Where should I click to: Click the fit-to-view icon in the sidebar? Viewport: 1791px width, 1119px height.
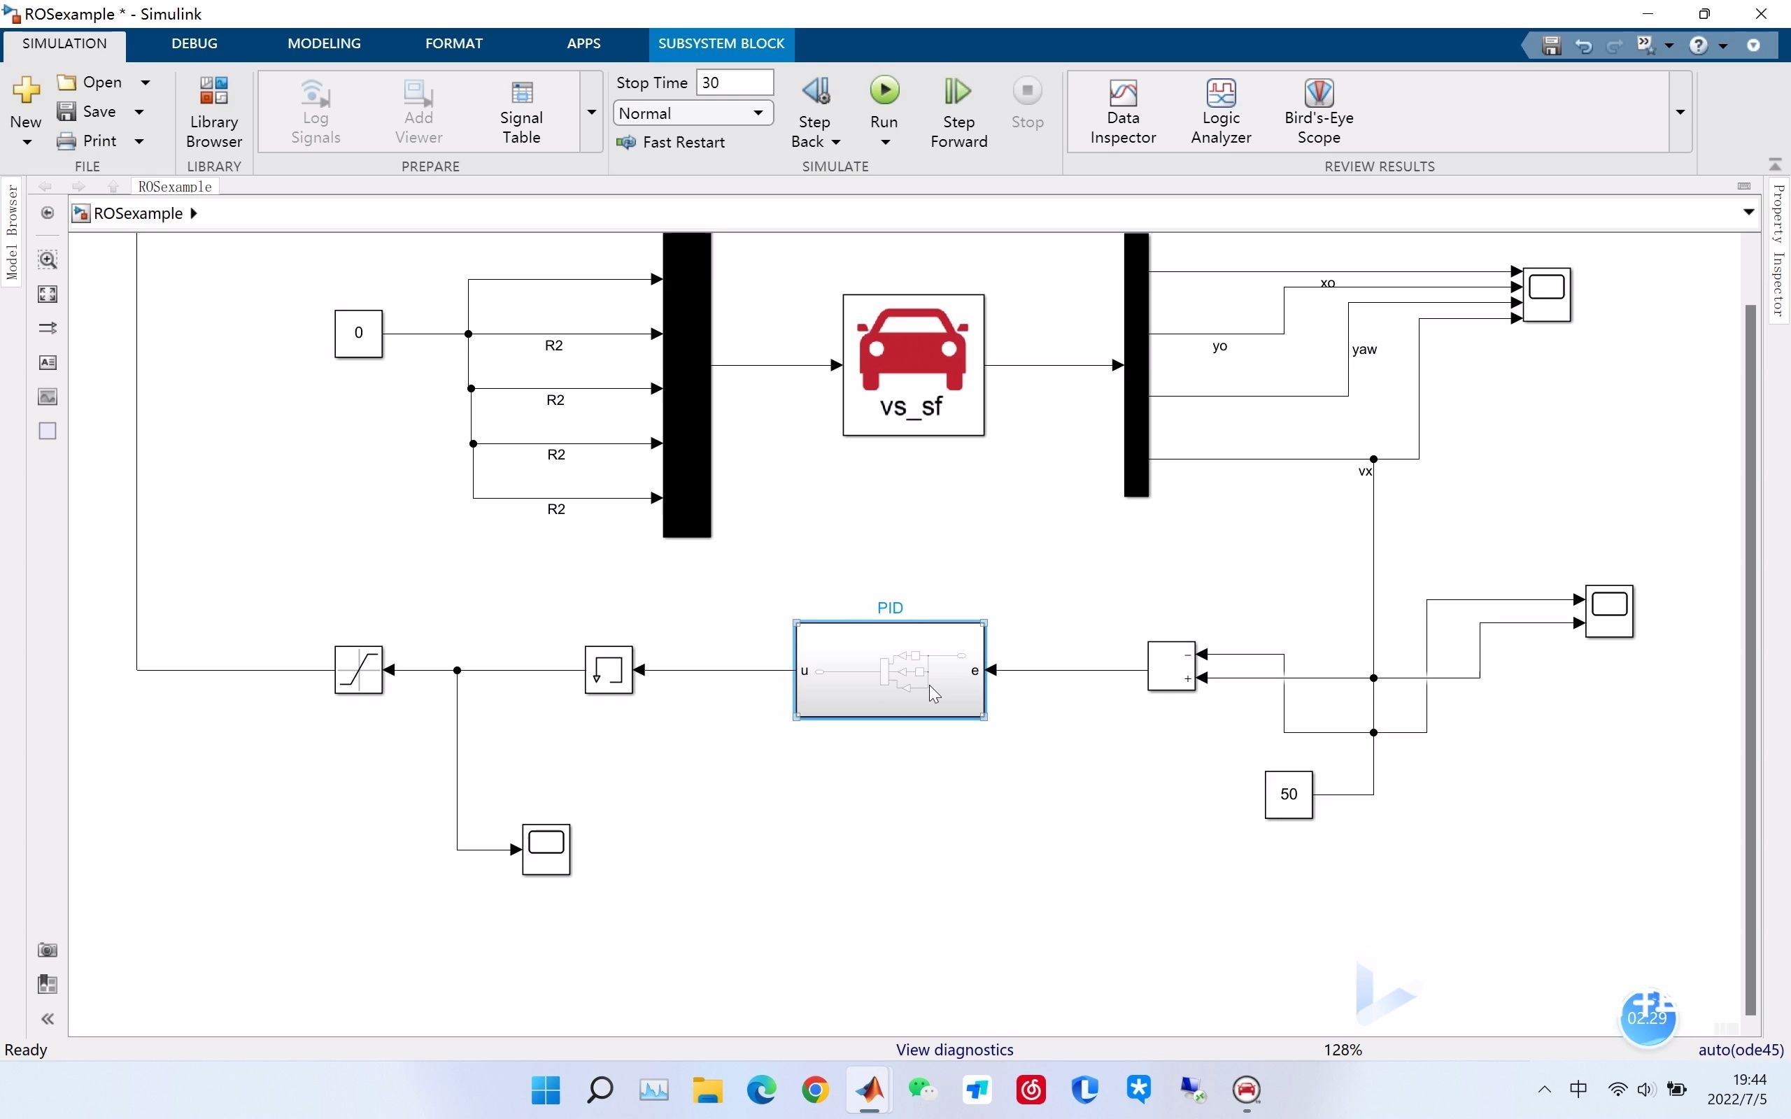[47, 293]
